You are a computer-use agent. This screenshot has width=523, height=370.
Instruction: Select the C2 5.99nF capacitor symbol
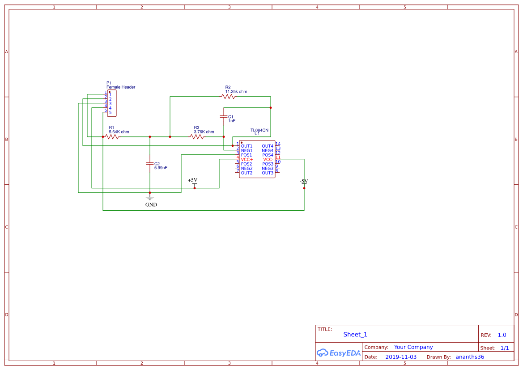[x=150, y=164]
